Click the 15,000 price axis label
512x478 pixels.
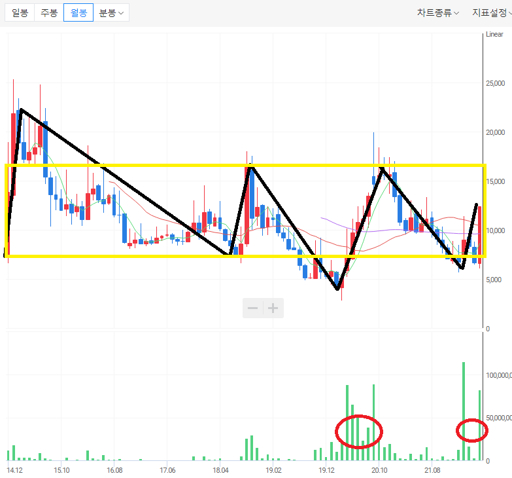coord(496,181)
